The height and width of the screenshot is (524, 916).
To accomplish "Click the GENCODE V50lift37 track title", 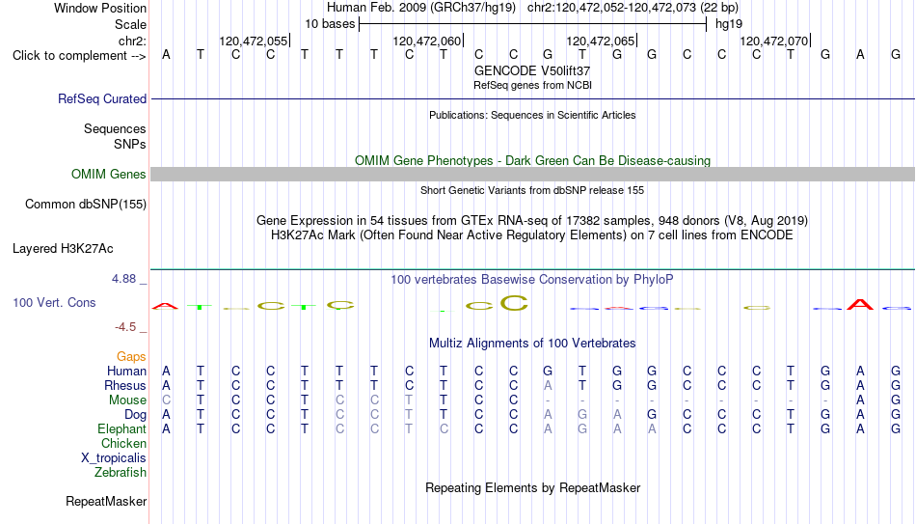I will (x=532, y=70).
